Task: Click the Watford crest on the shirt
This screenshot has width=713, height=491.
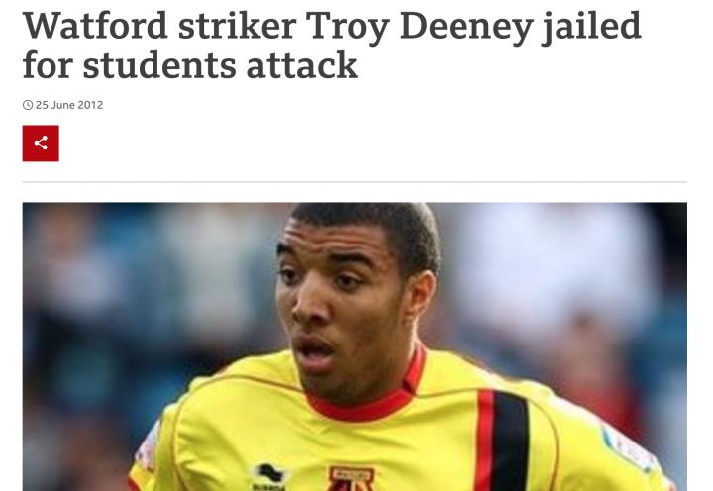Action: click(351, 479)
